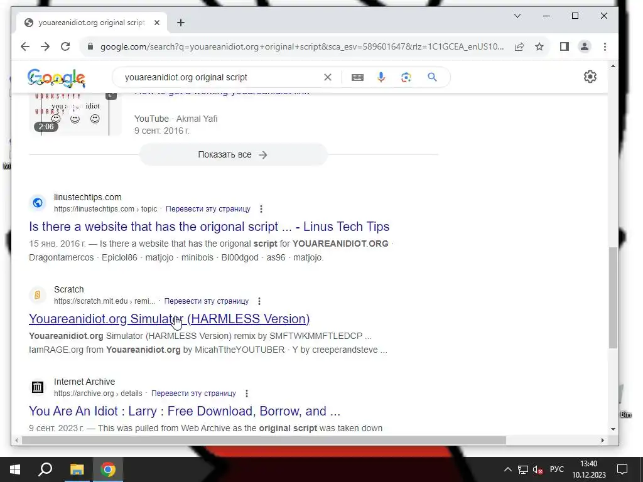Switch the РУС keyboard language indicator
Viewport: 643px width, 482px height.
[x=556, y=469]
